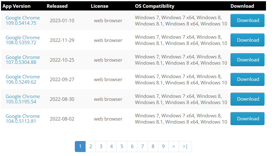Go to pagination page 5

tap(122, 147)
